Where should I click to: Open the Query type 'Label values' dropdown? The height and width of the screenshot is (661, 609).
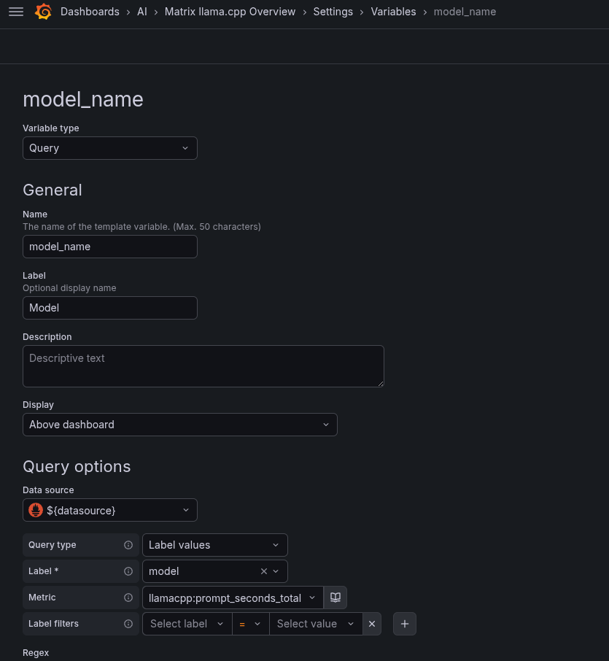point(215,545)
